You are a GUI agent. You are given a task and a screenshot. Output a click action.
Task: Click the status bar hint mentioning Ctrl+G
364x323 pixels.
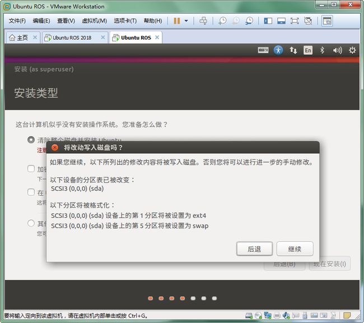click(x=76, y=316)
